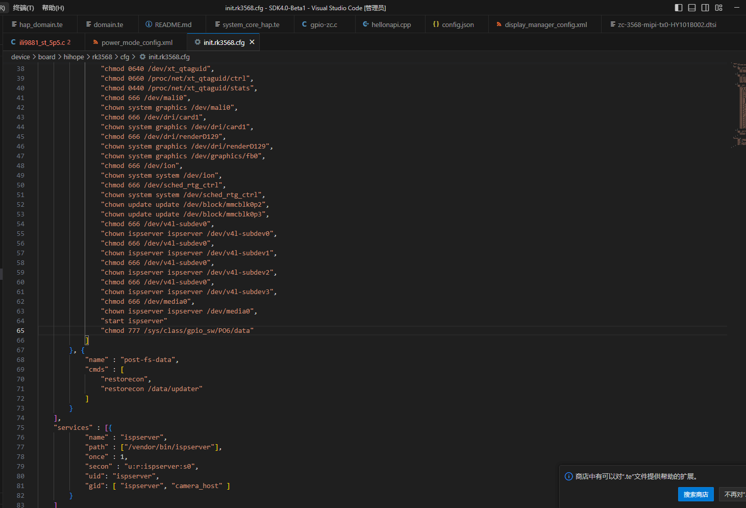Select 'device' in breadcrumb path

pyautogui.click(x=20, y=57)
